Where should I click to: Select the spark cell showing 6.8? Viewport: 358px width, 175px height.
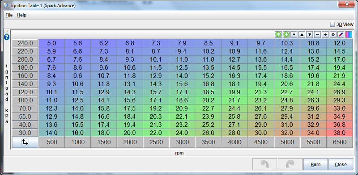tap(130, 43)
